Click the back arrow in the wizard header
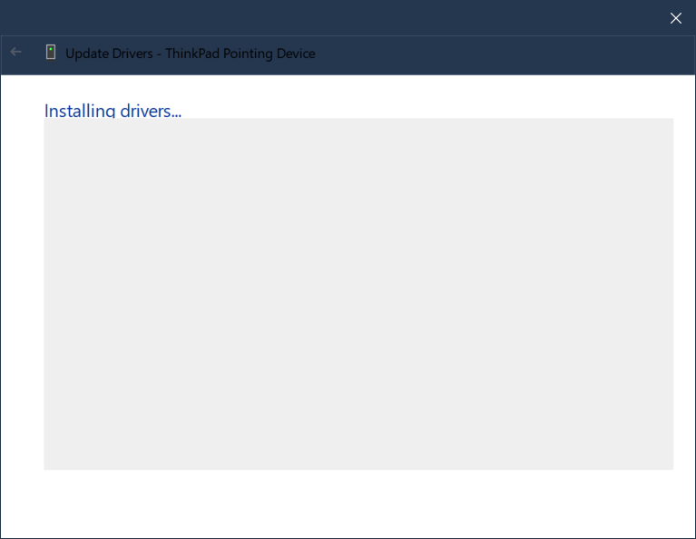This screenshot has width=696, height=539. pos(15,53)
